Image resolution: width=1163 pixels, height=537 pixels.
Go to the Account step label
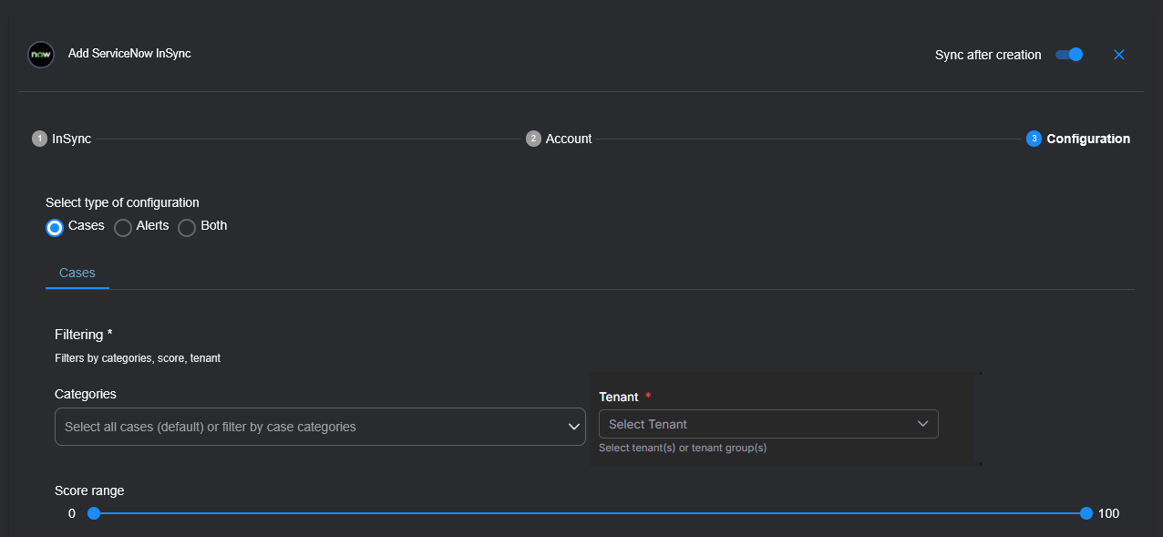pos(569,139)
